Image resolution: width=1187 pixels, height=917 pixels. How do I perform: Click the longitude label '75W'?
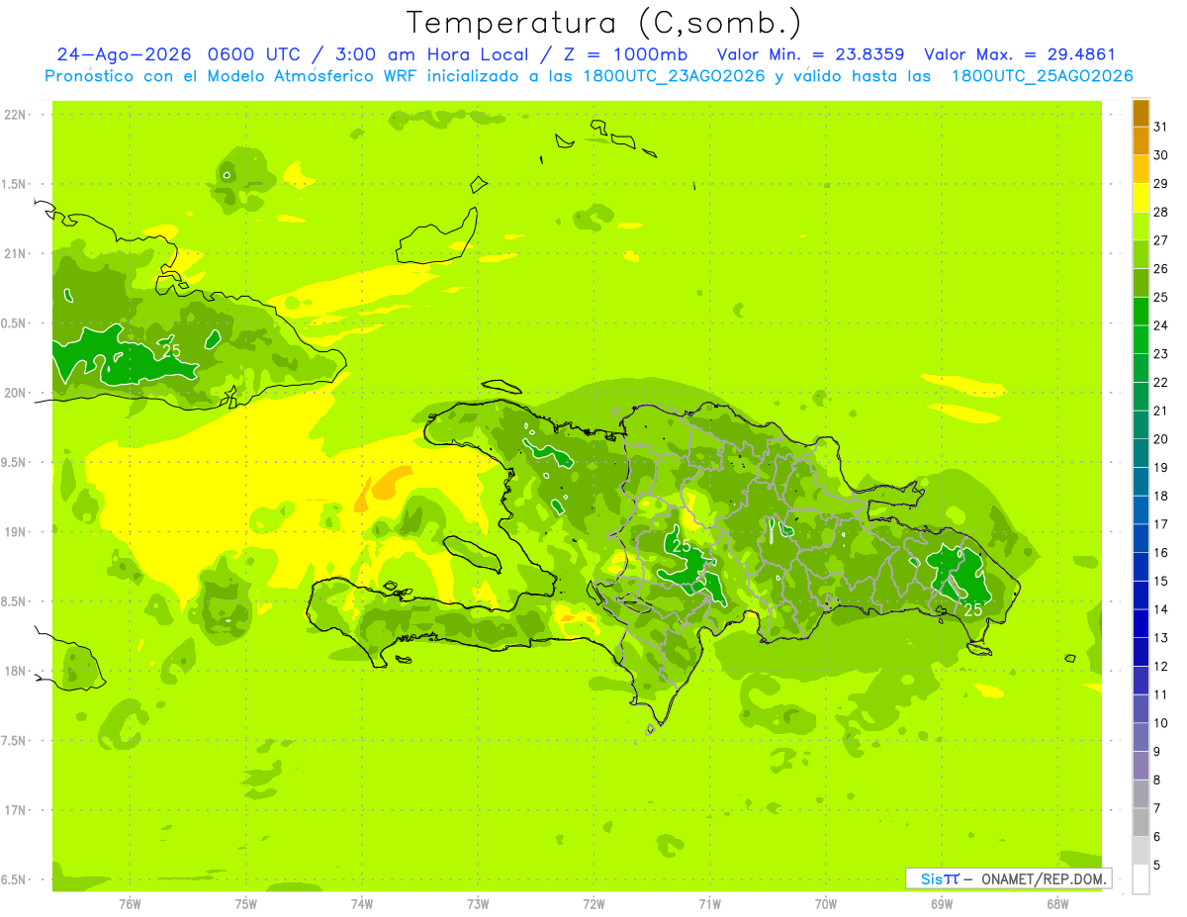(245, 904)
